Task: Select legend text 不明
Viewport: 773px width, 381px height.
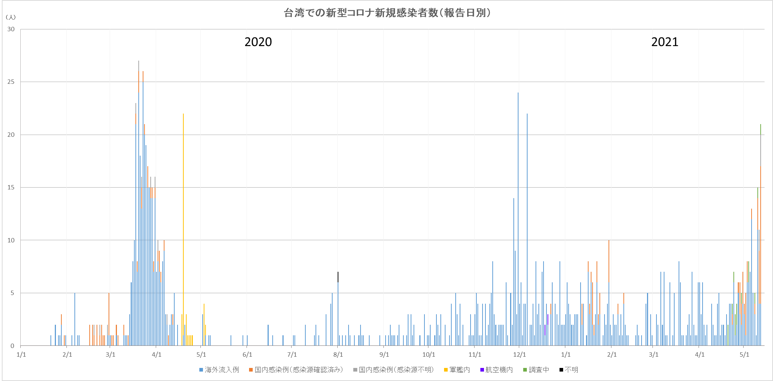Action: pos(571,370)
